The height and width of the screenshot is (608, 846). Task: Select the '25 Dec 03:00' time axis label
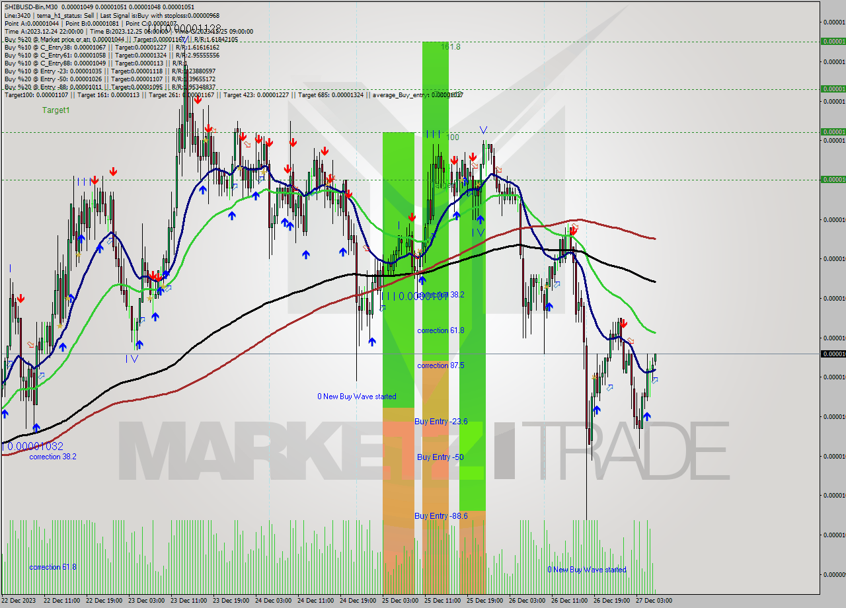401,601
